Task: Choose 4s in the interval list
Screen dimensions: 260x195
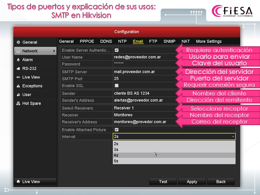Action: click(174, 155)
